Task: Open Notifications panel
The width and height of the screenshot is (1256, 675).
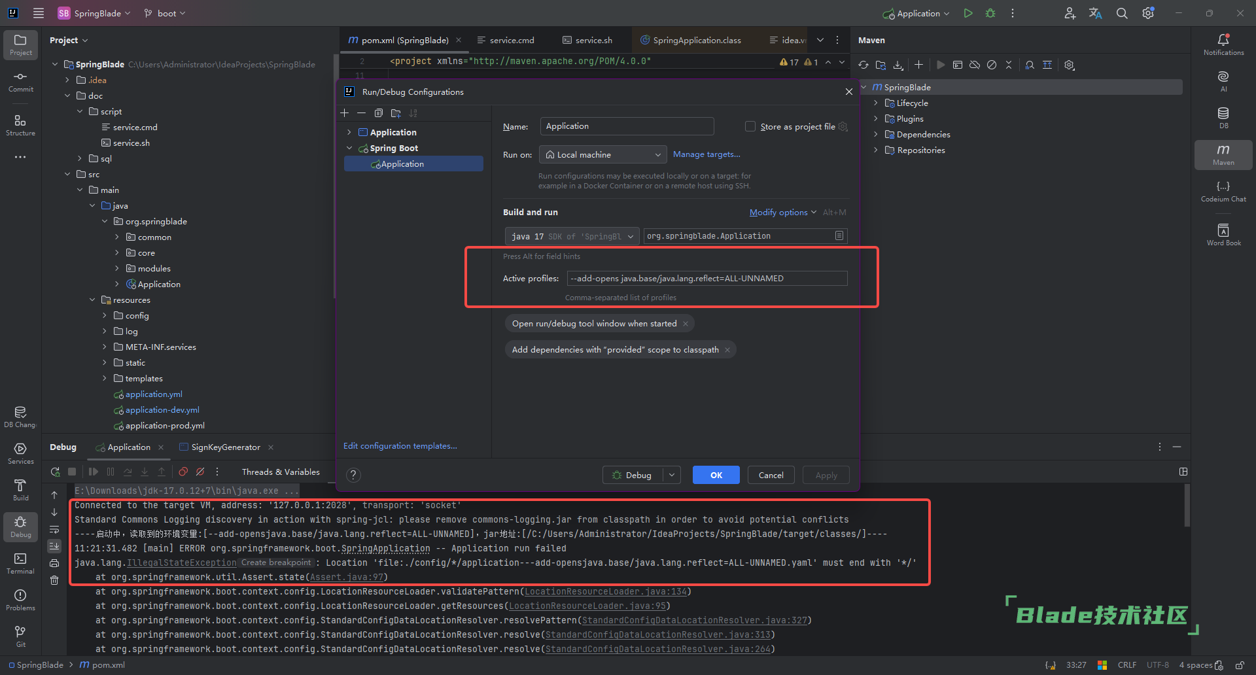Action: click(1223, 44)
